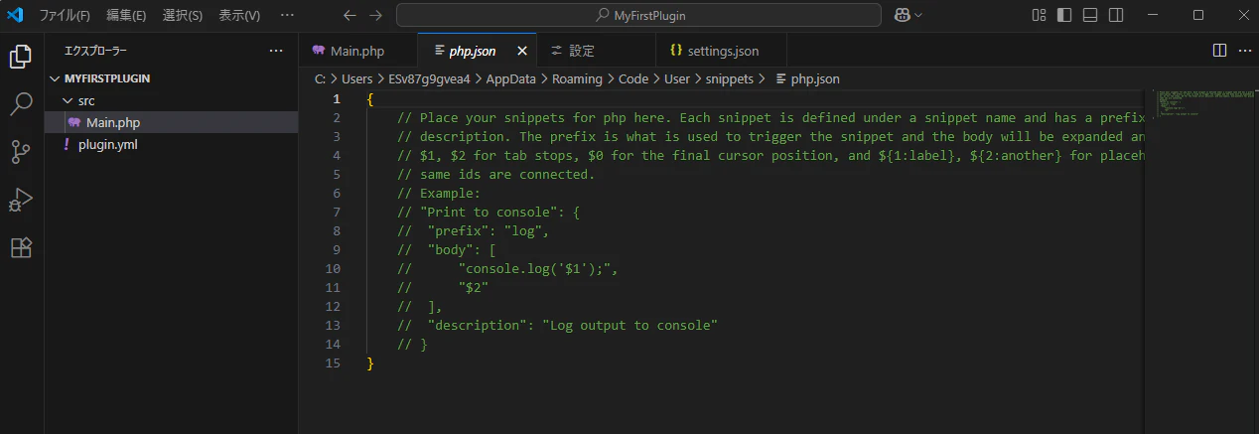Go back with the left arrow button
The height and width of the screenshot is (434, 1259).
[349, 15]
